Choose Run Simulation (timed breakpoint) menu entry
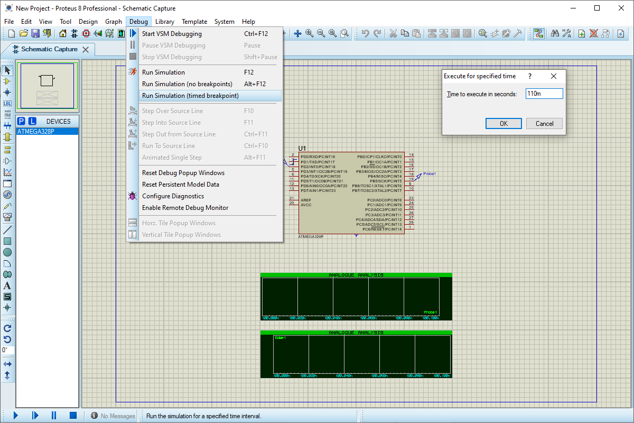 coord(190,96)
